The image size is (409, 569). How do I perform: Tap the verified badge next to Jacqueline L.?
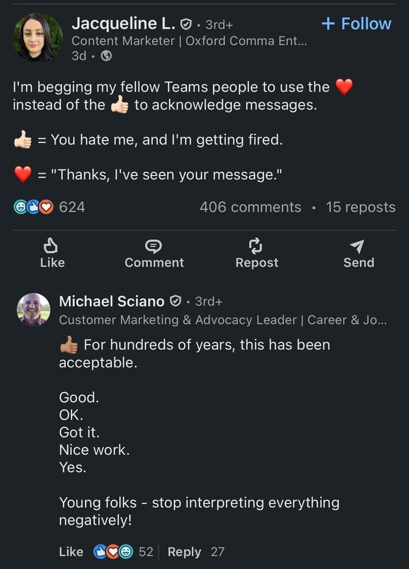(x=184, y=23)
